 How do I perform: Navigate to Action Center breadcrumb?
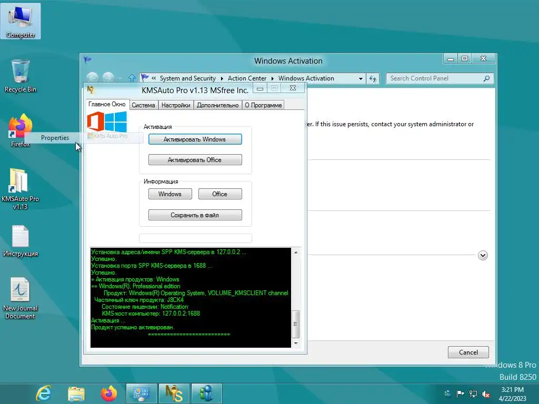[x=247, y=79]
